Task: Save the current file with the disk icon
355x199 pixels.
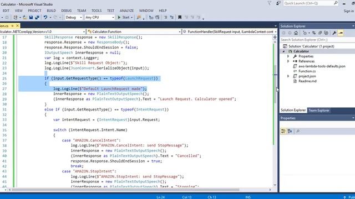Action: tap(31, 17)
